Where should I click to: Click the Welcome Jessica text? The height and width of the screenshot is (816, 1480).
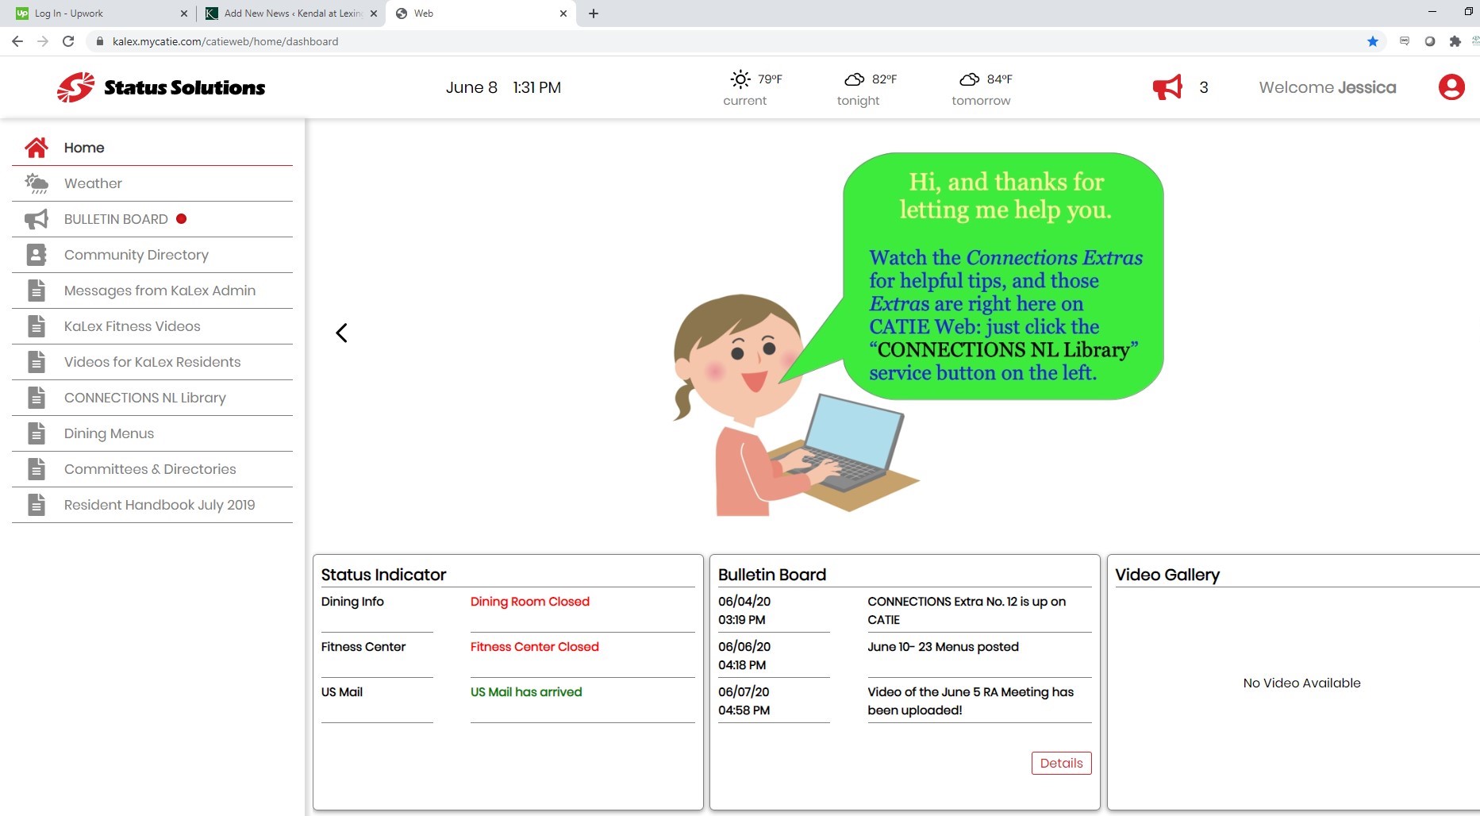click(1327, 87)
